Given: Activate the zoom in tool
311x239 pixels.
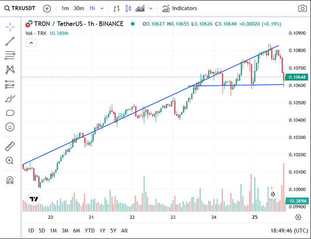Looking at the screenshot, I should pos(10,160).
